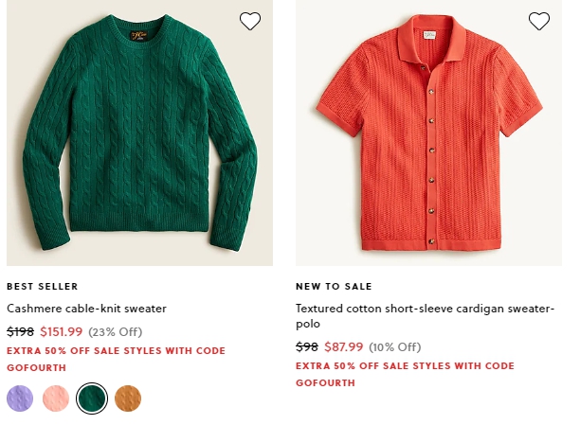Viewport: 580px width, 425px height.
Task: Favorite the green cashmere sweater with heart icon
Action: point(250,21)
